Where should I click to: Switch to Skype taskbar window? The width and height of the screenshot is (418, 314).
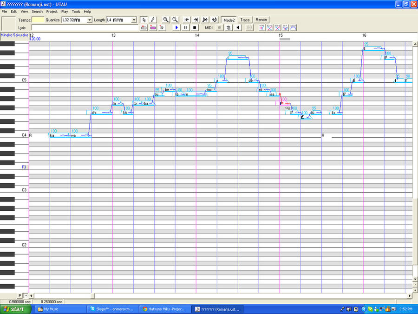[x=112, y=309]
